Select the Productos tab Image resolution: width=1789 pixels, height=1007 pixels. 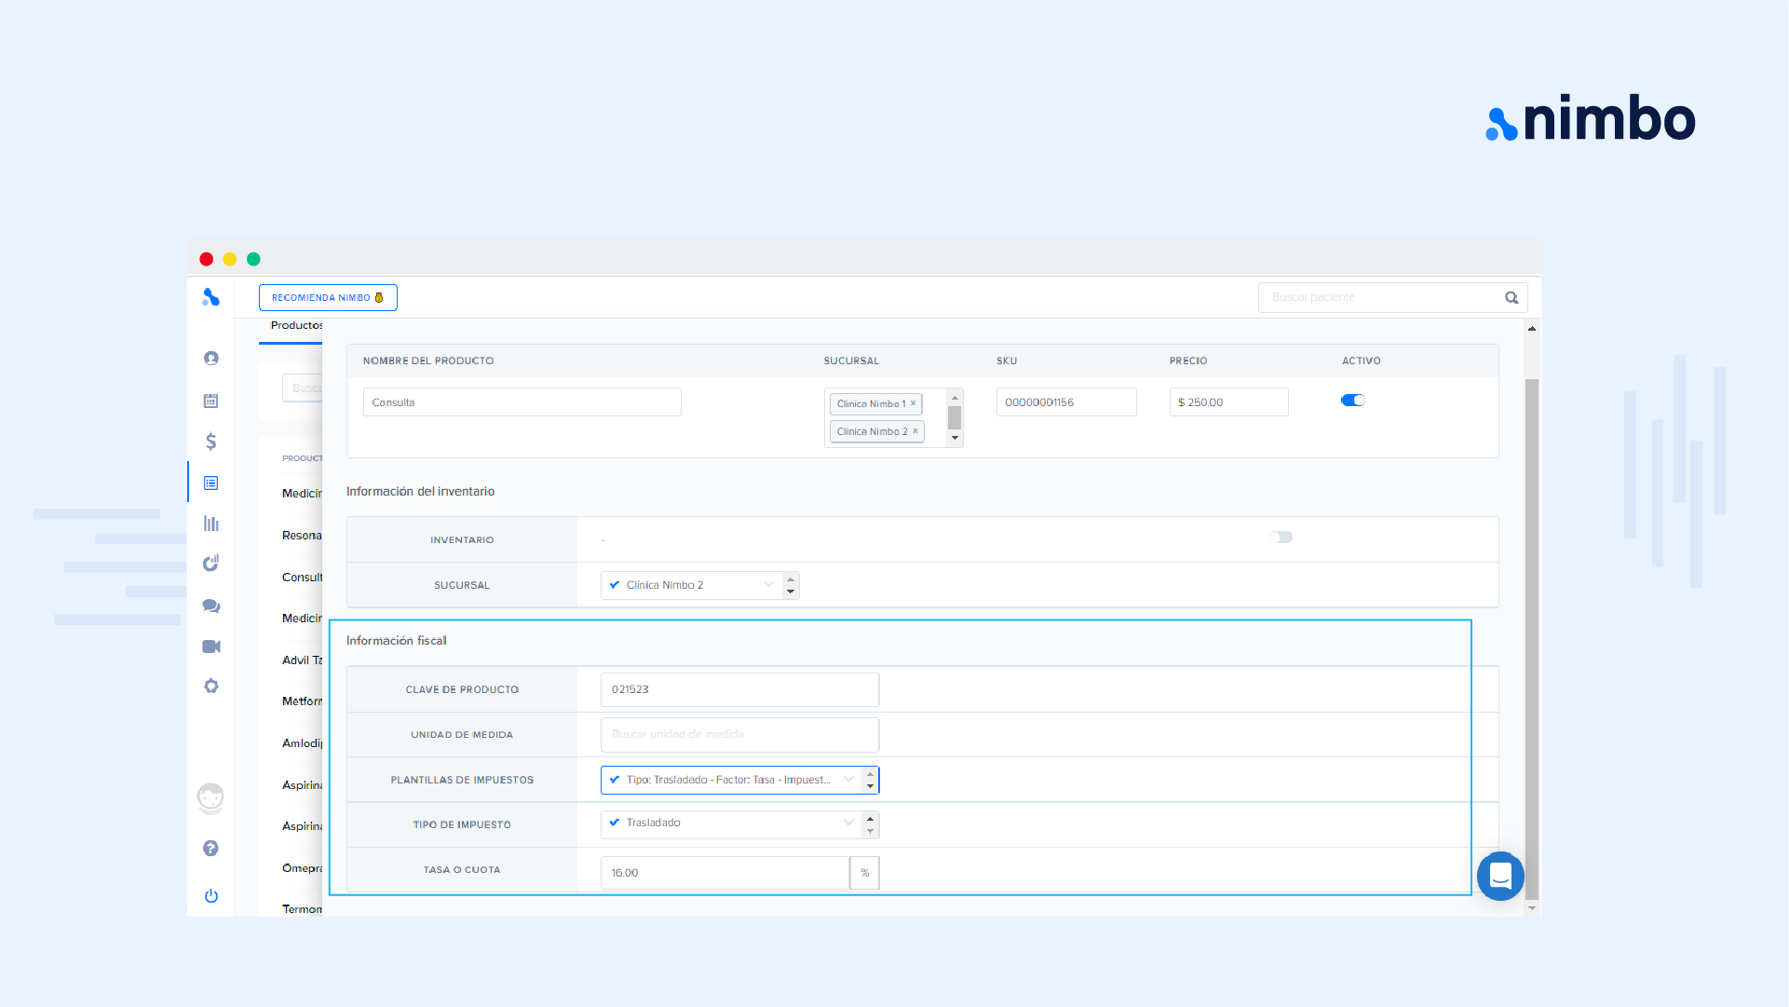coord(296,326)
